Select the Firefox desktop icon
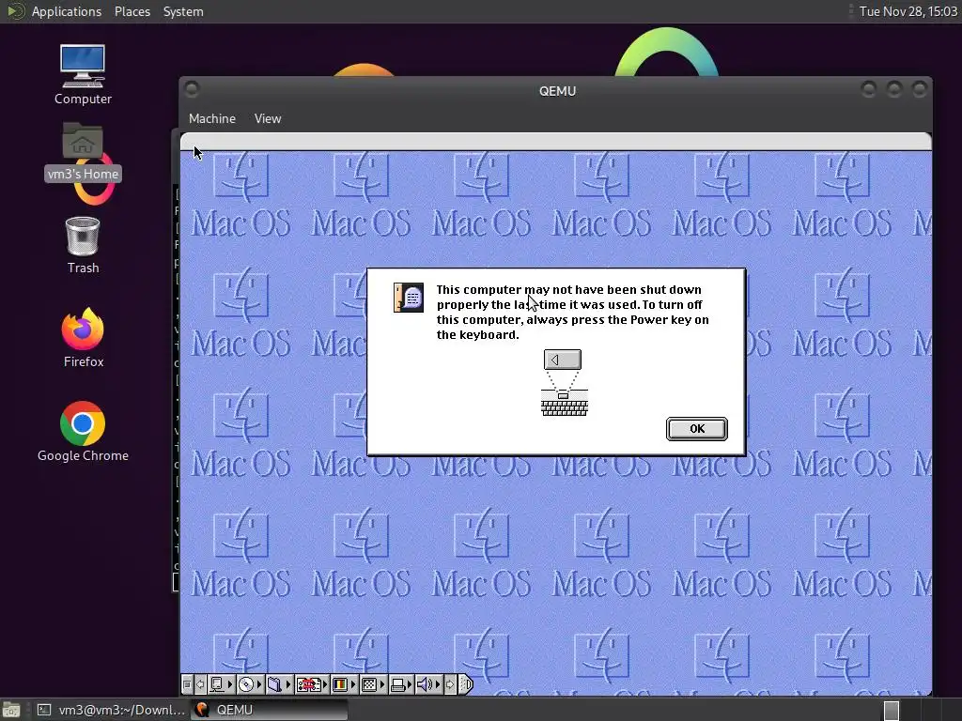This screenshot has height=721, width=962. [x=83, y=338]
